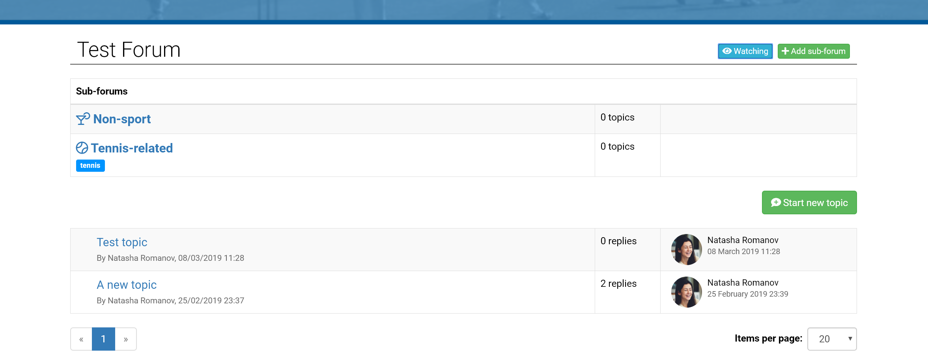Click the tennis ball icon beside Tennis-related
Viewport: 928px width, 353px height.
[x=82, y=148]
